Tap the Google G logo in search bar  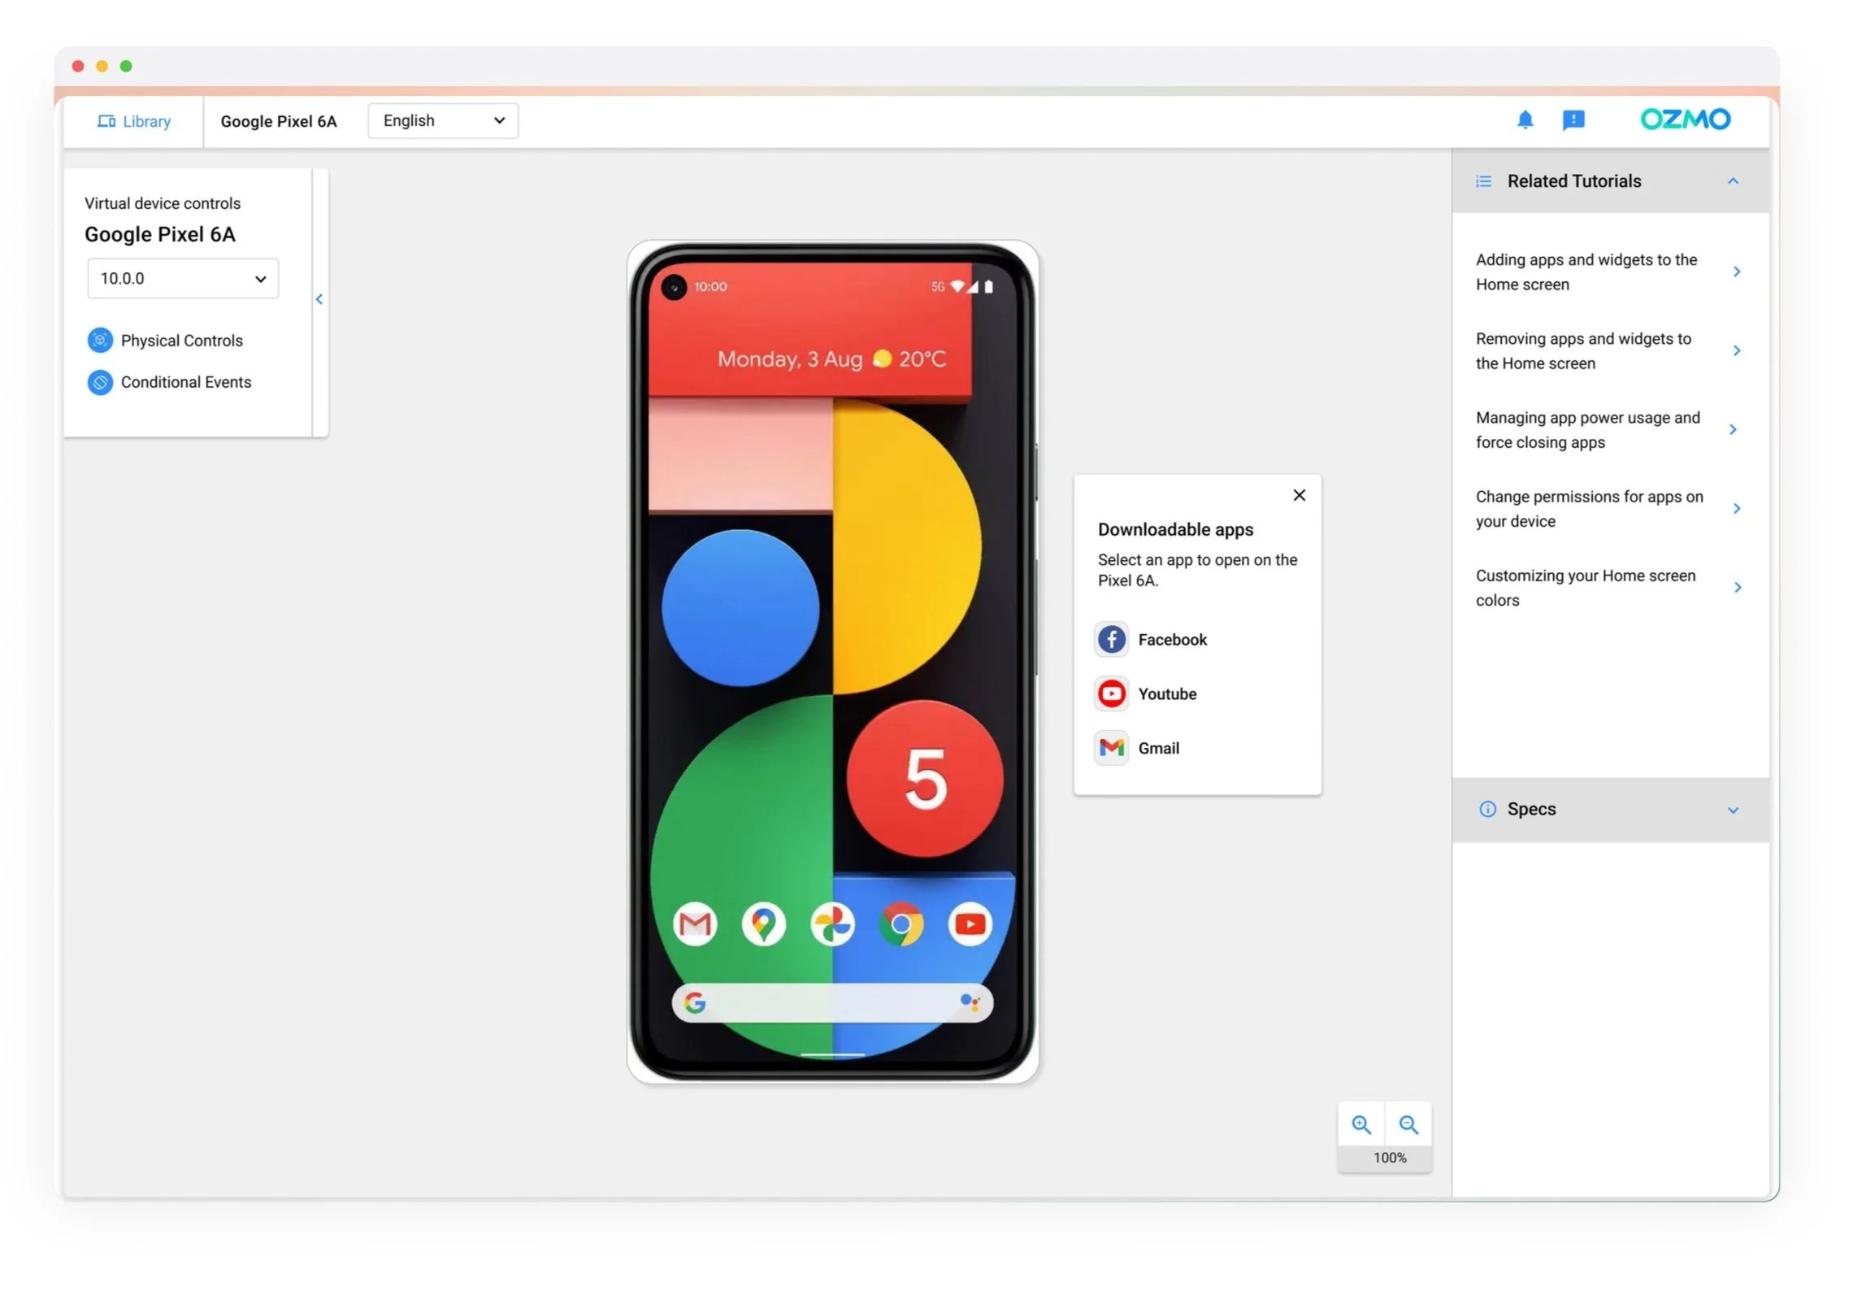tap(695, 1003)
